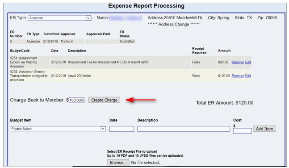Click Browse to select a receipt file

pos(118,163)
